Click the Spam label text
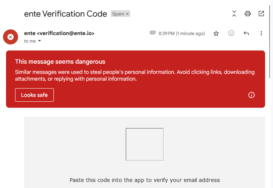The width and height of the screenshot is (273, 188). (x=118, y=14)
